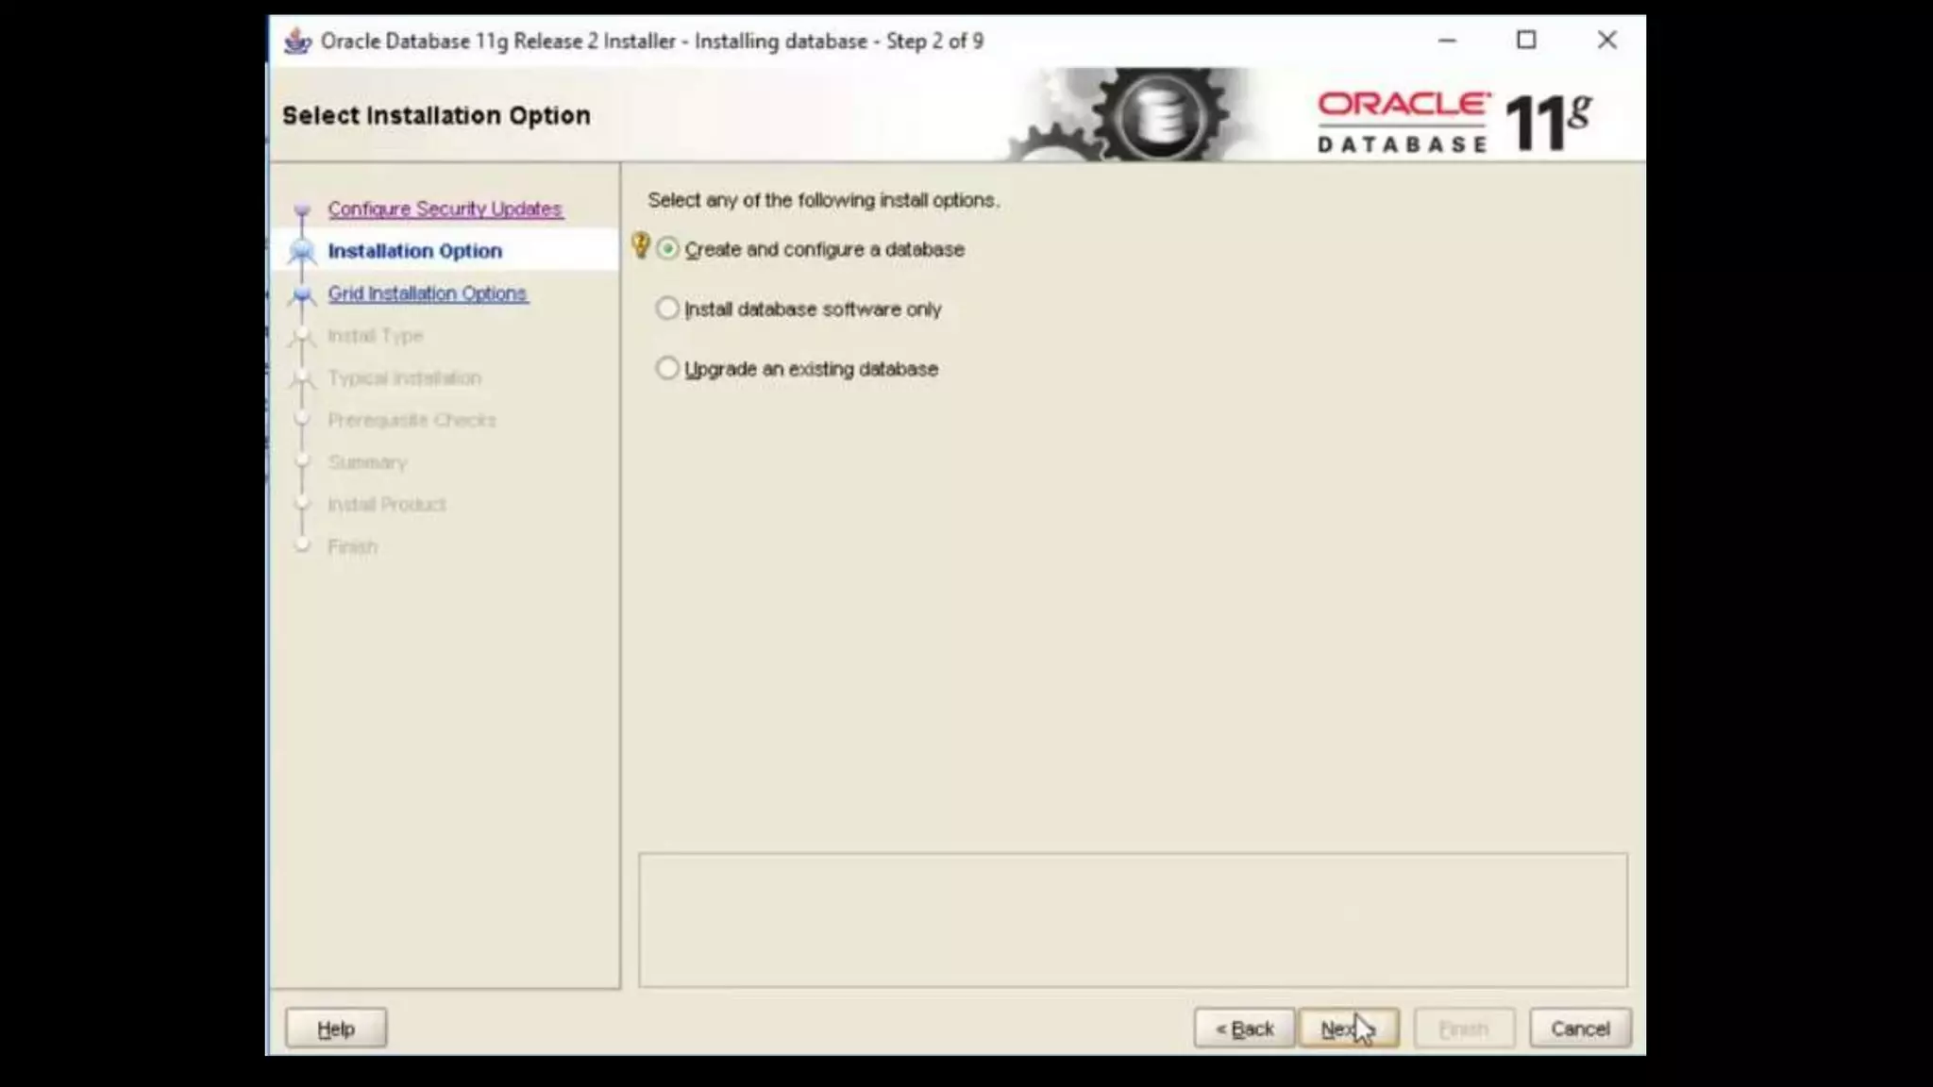The width and height of the screenshot is (1933, 1087).
Task: Open Configure Security Updates step link
Action: point(445,209)
